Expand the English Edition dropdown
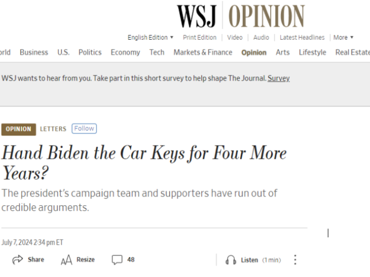 (151, 38)
